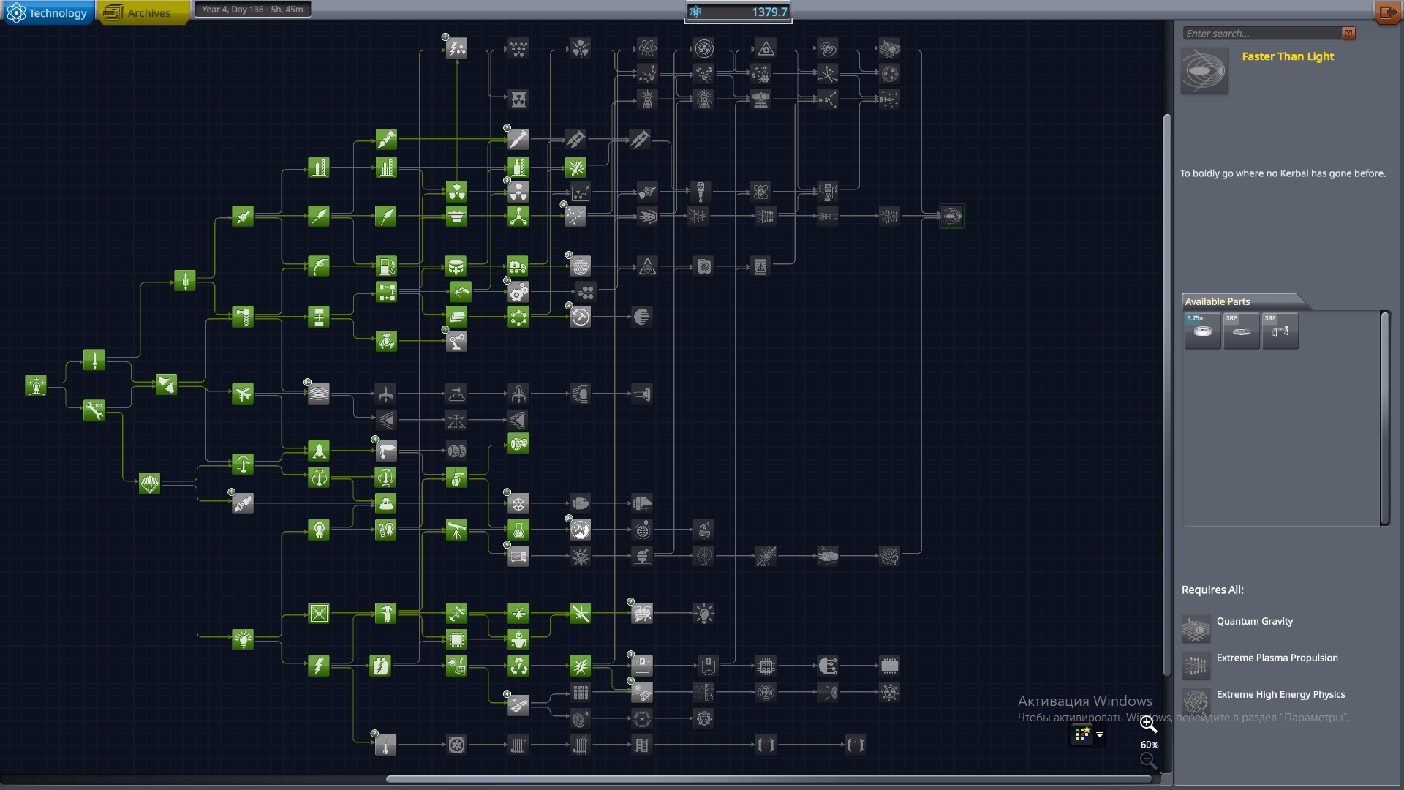Viewport: 1404px width, 790px height.
Task: Click the part search input field
Action: click(x=1262, y=34)
